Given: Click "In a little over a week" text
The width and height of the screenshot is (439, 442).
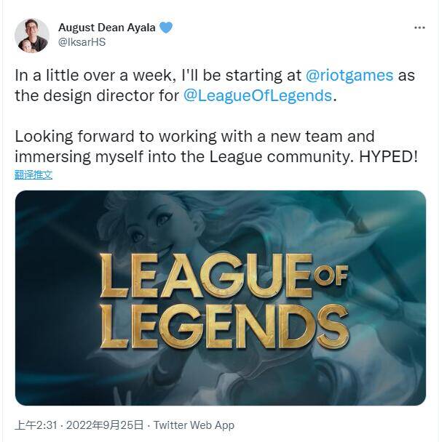Looking at the screenshot, I should (93, 76).
